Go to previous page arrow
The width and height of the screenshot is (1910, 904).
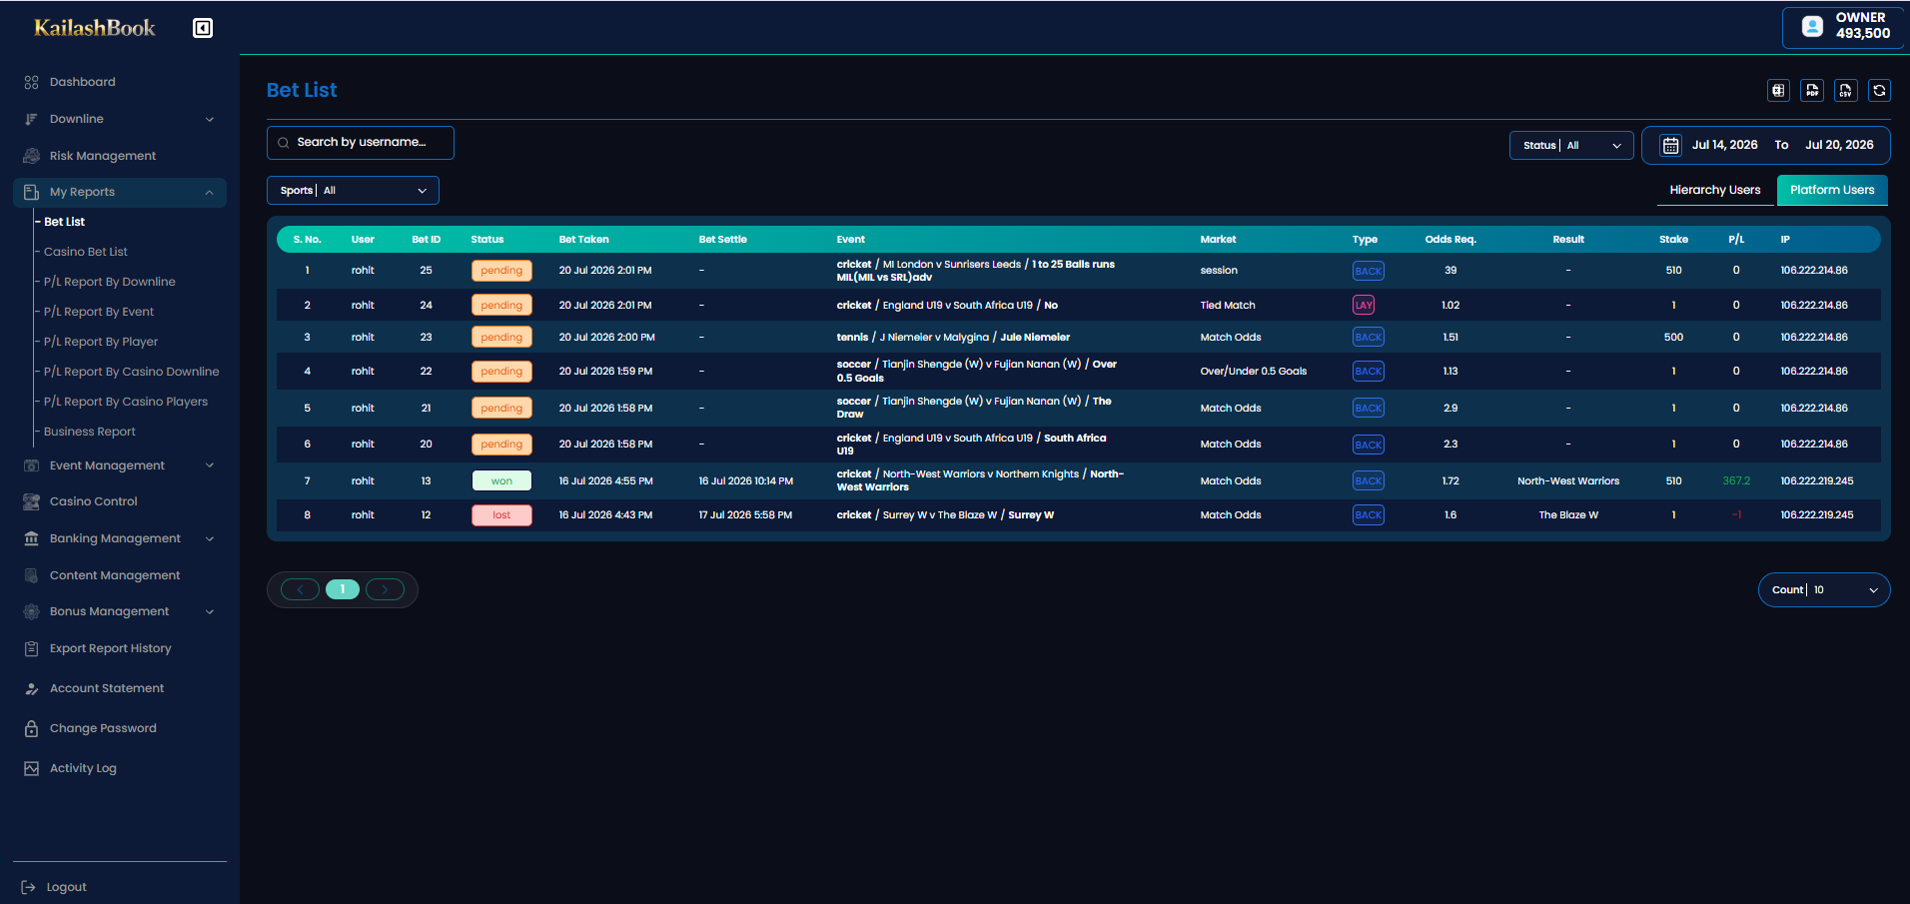click(300, 589)
